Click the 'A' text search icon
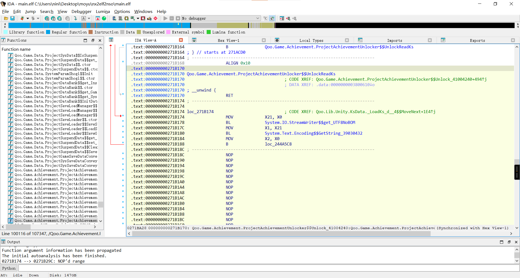This screenshot has height=278, width=520. (x=84, y=18)
